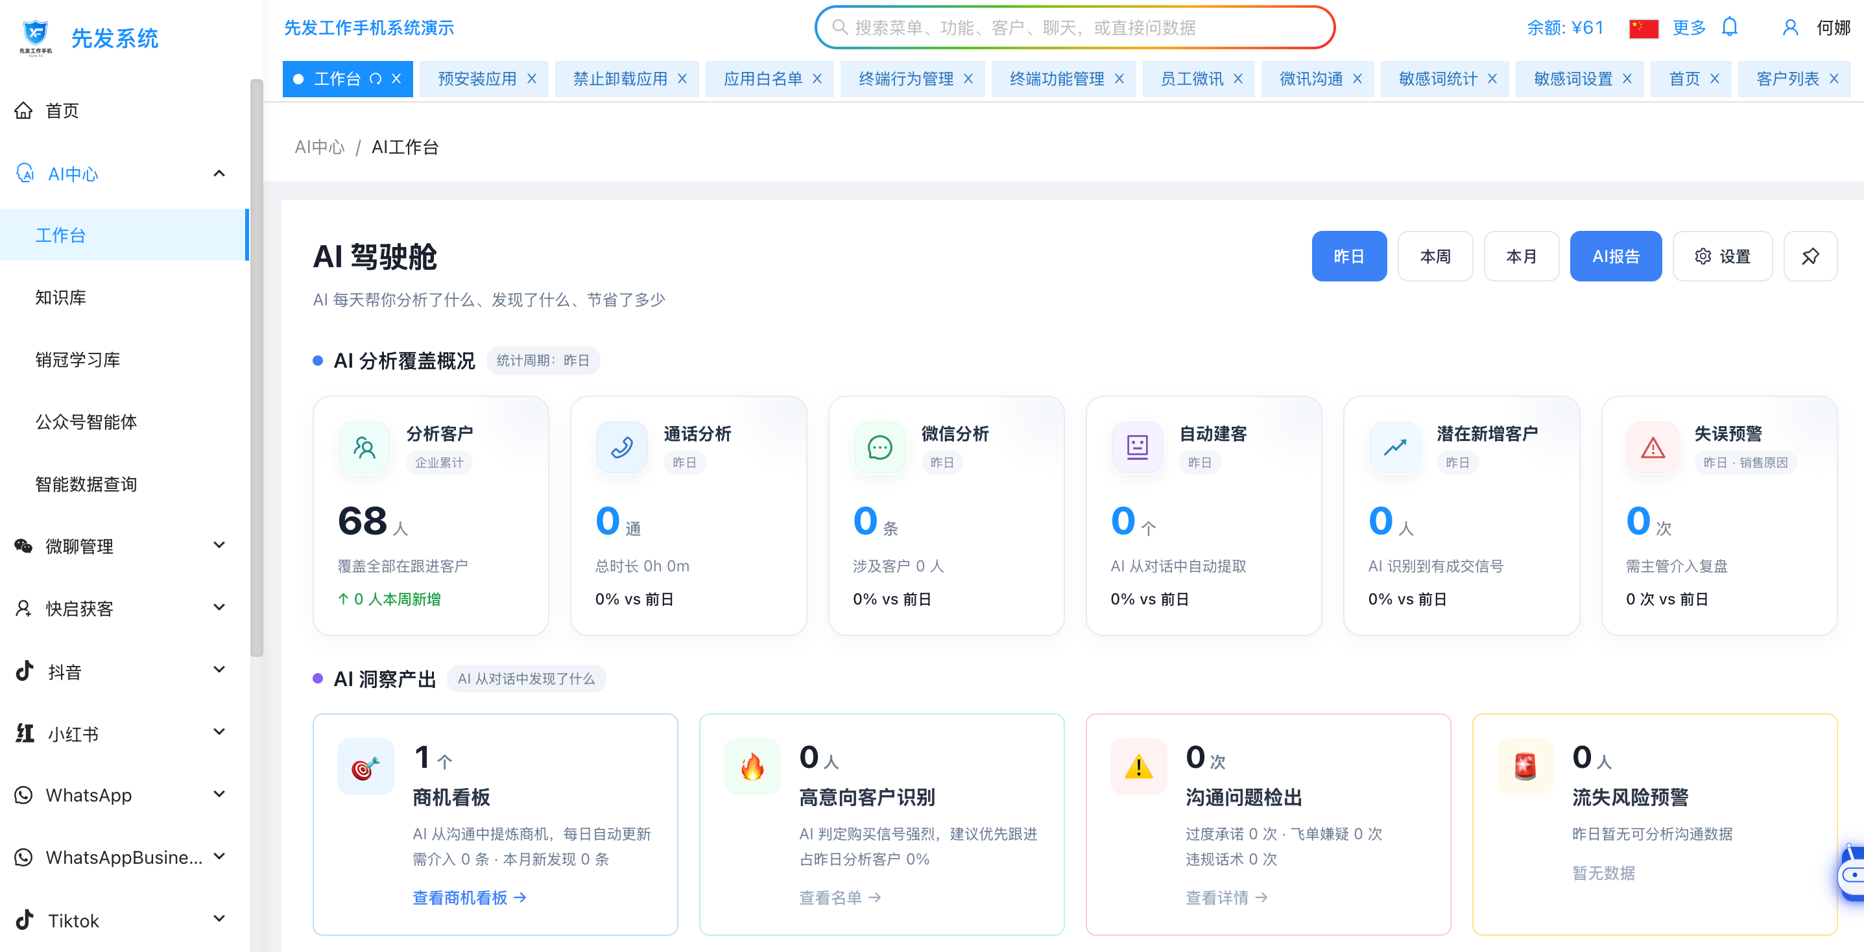
Task: Click the AI报告 button
Action: [x=1615, y=256]
